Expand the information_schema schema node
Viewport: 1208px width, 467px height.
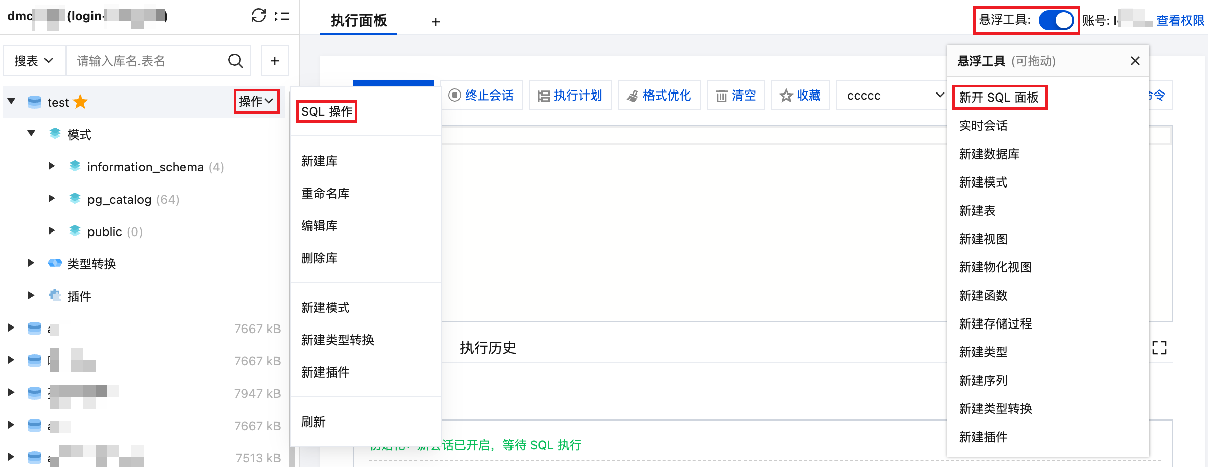pos(51,166)
